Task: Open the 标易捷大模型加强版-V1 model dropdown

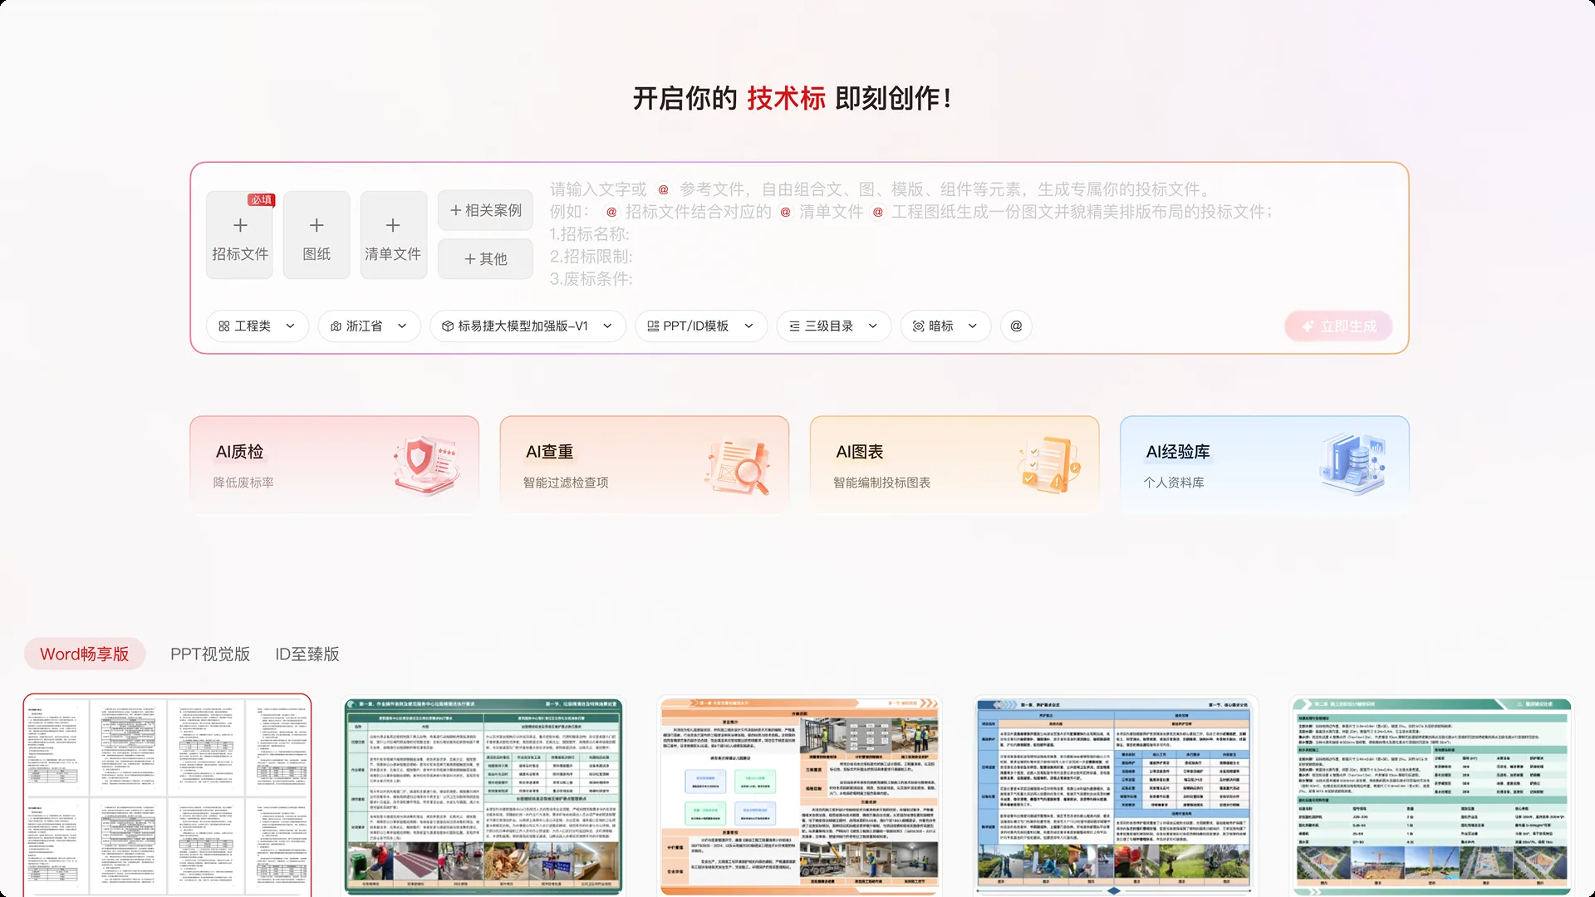Action: click(x=528, y=326)
